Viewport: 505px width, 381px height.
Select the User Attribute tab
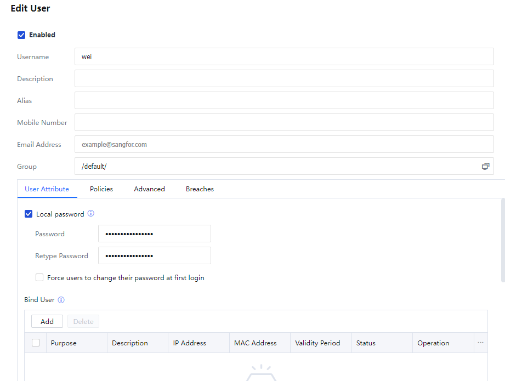(x=47, y=189)
